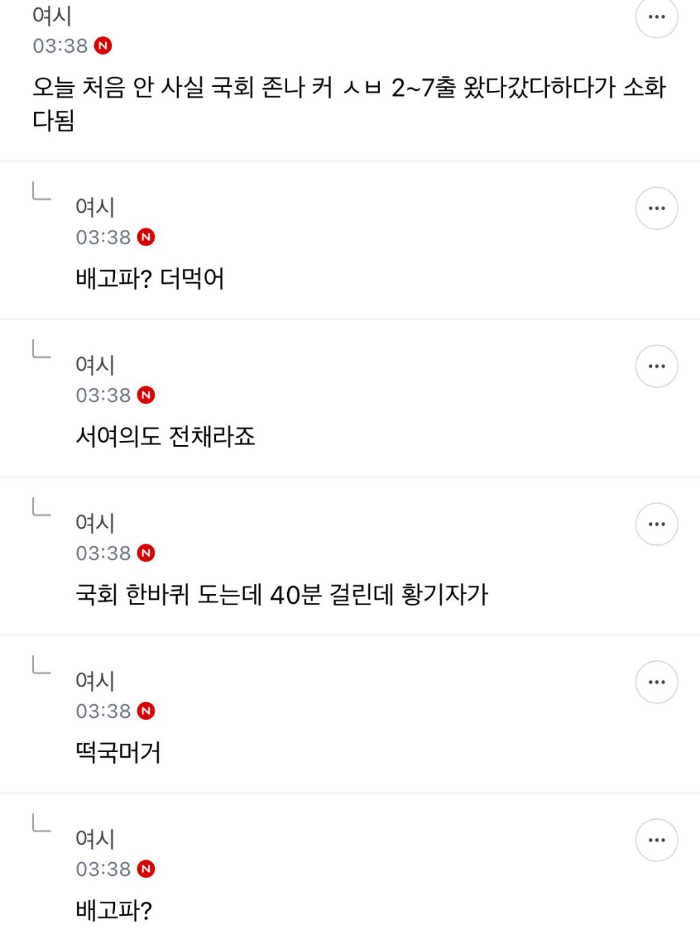Screen dimensions: 700x934
Task: Open more options for '떡국머거' reply
Action: pos(656,682)
